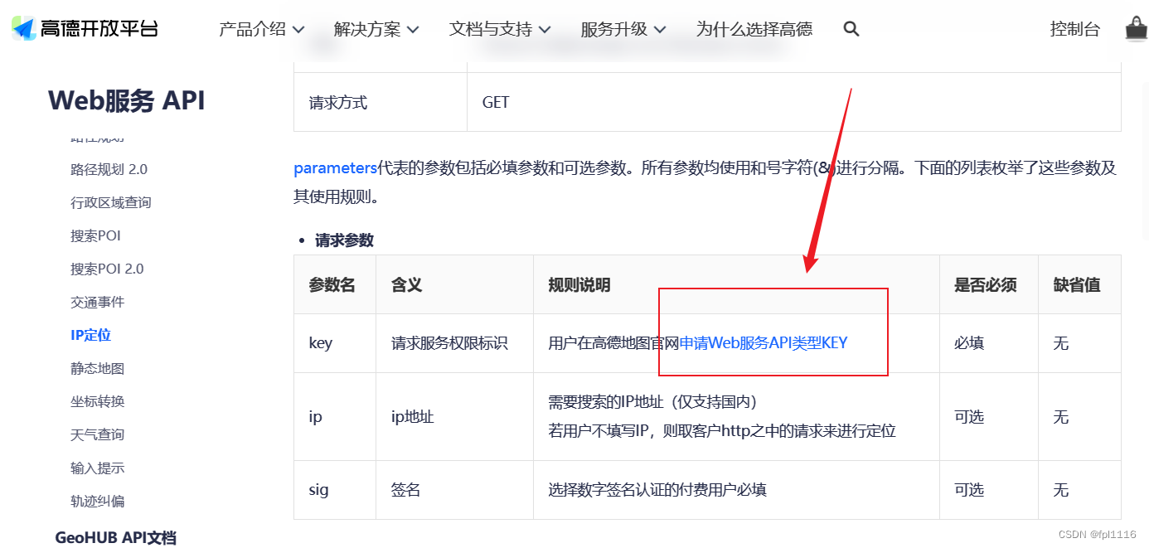Select 搜索POI 2.0 in the sidebar
This screenshot has height=548, width=1149.
coord(107,269)
